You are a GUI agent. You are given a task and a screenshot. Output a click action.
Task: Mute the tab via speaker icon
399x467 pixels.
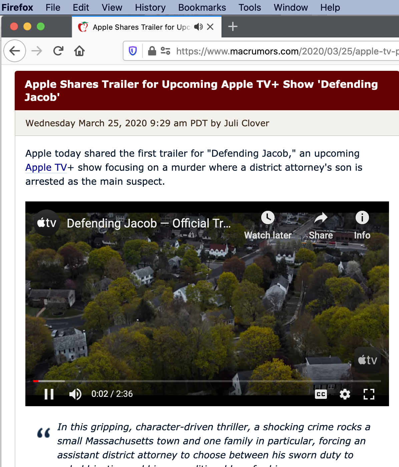tap(198, 27)
